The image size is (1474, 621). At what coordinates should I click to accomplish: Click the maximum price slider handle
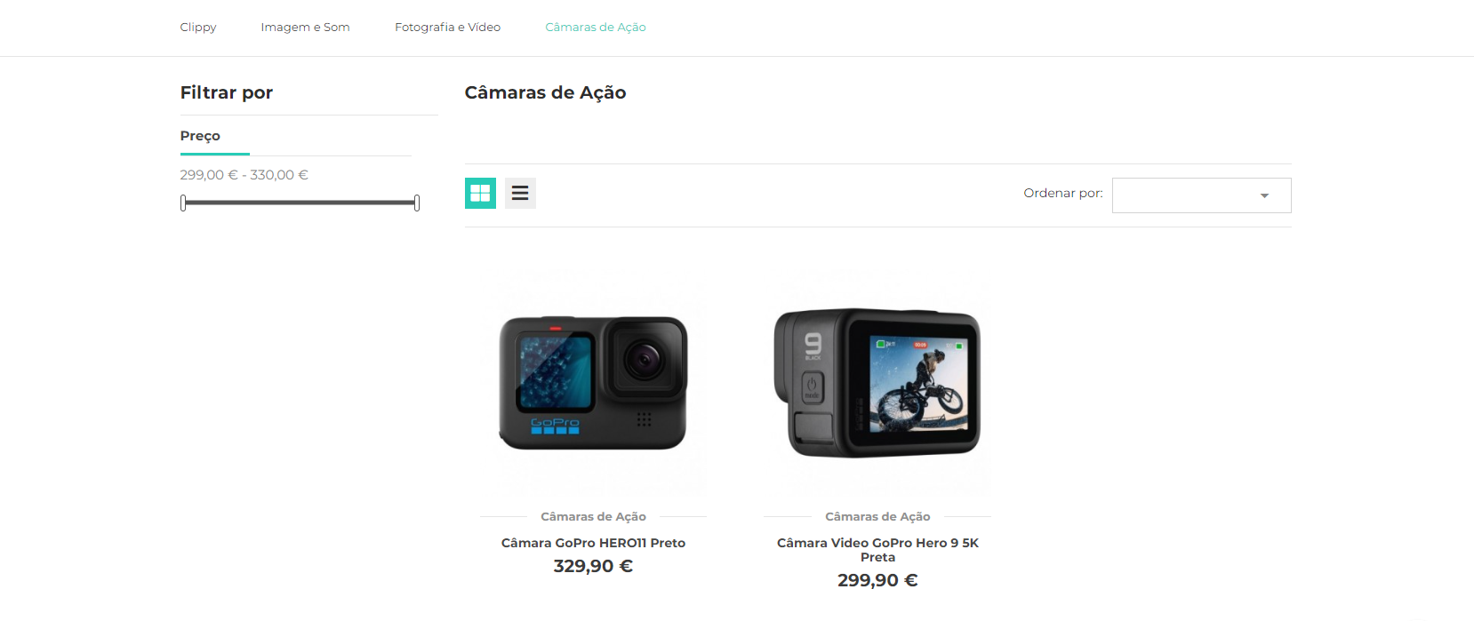[x=417, y=203]
